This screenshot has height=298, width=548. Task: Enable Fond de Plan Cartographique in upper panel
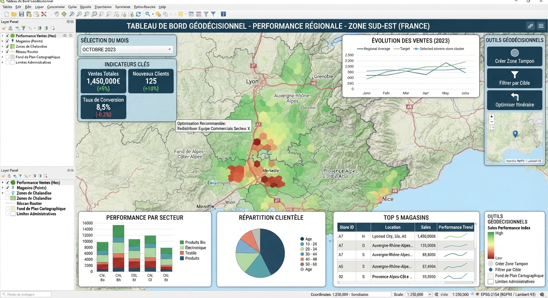7,57
